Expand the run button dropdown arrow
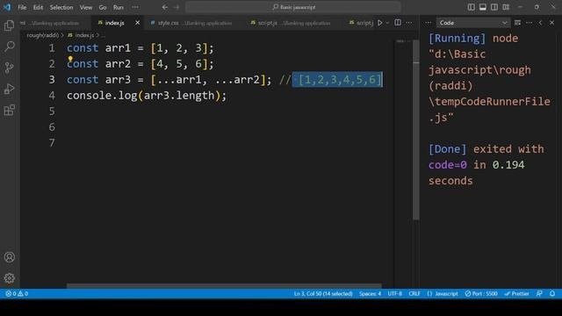 tap(387, 23)
